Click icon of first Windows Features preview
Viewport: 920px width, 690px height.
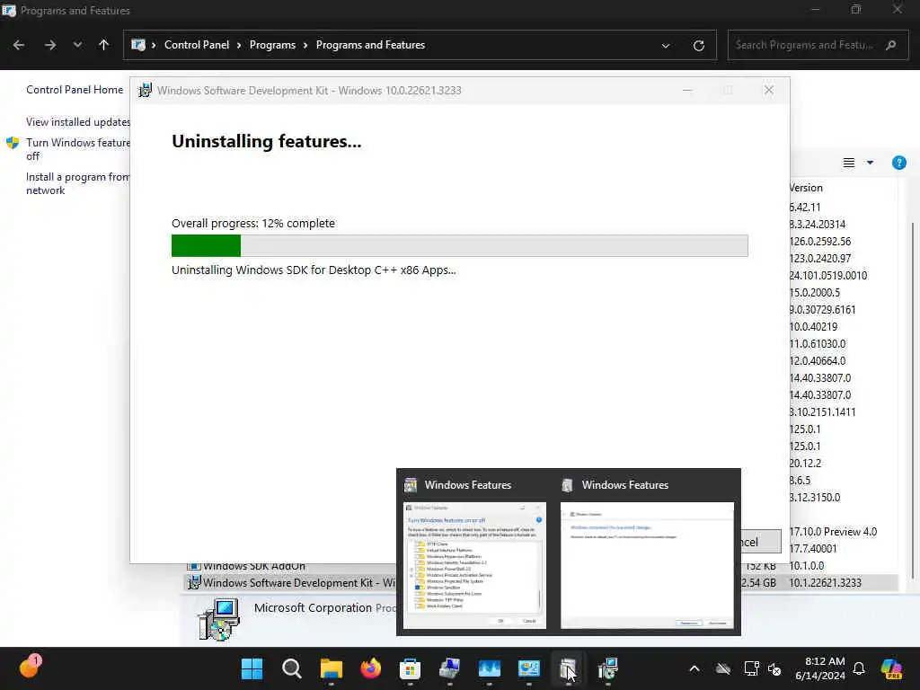411,484
